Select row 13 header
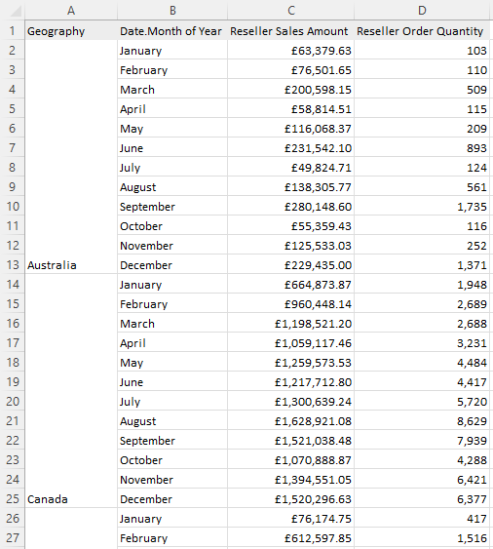Screen dimensions: 493x549 13,264
